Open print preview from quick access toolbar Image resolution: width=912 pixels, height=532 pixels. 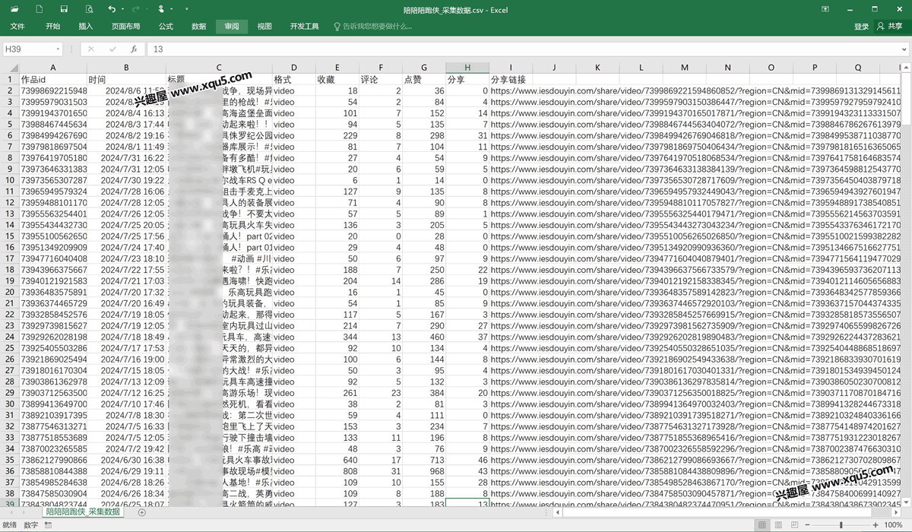pyautogui.click(x=89, y=9)
